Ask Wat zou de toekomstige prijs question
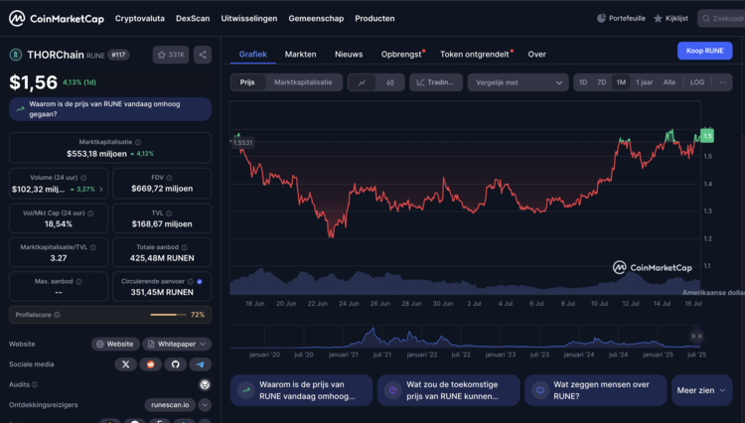Image resolution: width=745 pixels, height=423 pixels. tap(449, 390)
